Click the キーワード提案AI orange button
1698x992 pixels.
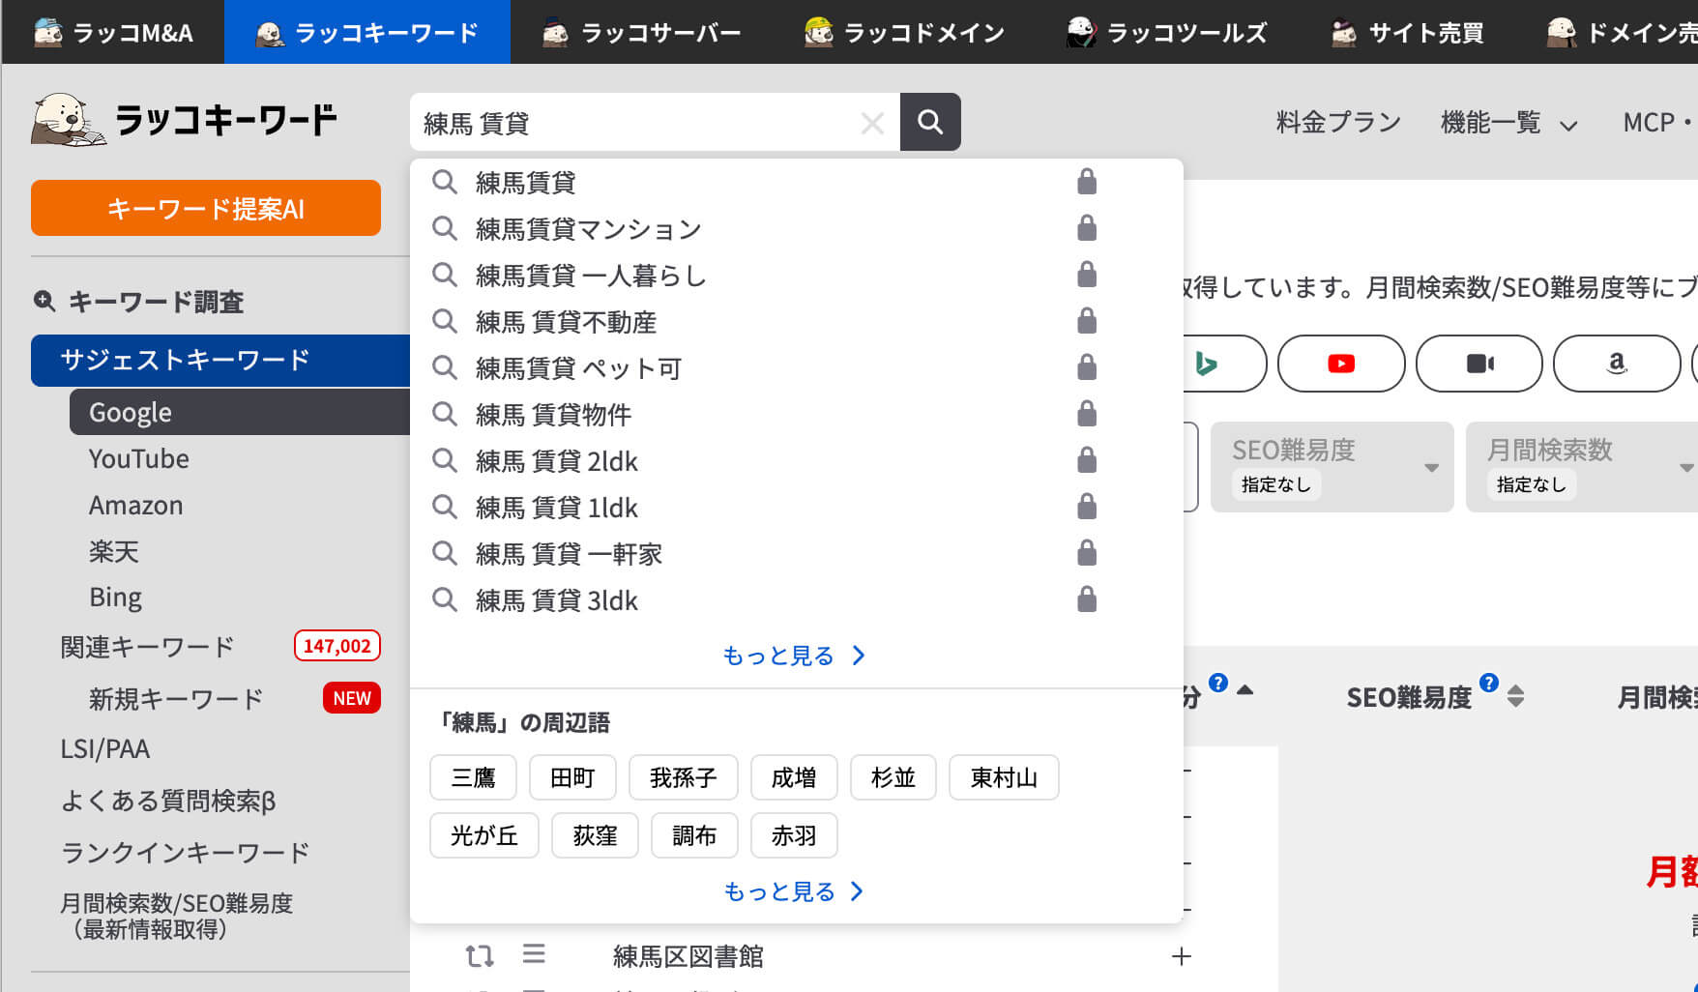(206, 208)
